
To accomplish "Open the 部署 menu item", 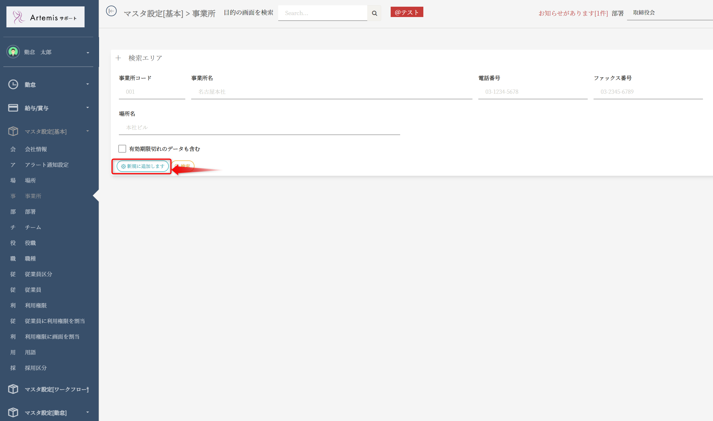I will point(30,212).
